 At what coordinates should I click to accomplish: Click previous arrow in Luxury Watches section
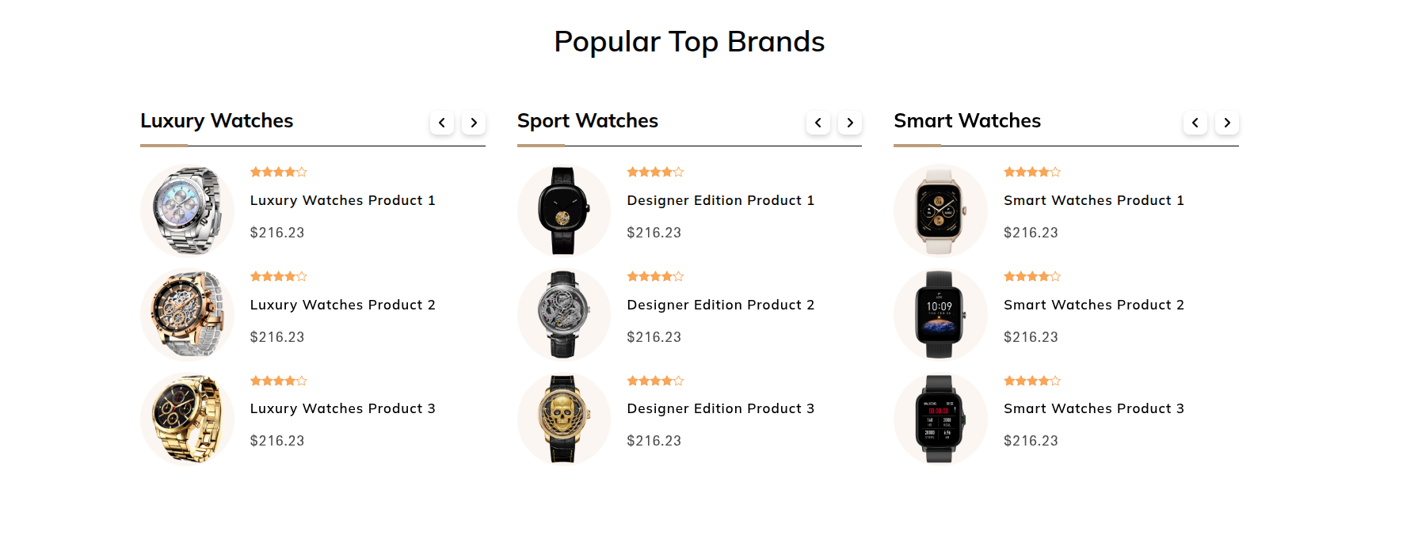442,123
